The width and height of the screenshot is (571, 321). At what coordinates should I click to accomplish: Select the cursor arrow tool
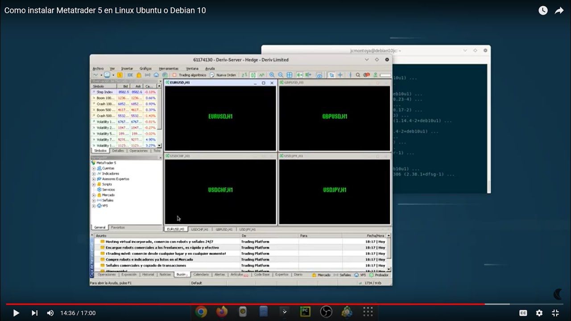331,75
